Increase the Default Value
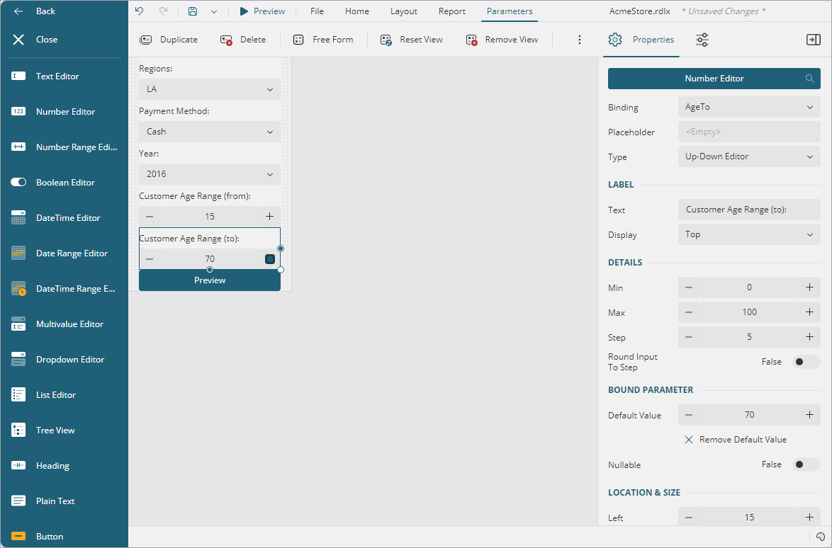 tap(810, 415)
